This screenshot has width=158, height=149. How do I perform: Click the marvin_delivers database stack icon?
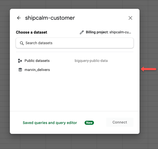tap(20, 70)
